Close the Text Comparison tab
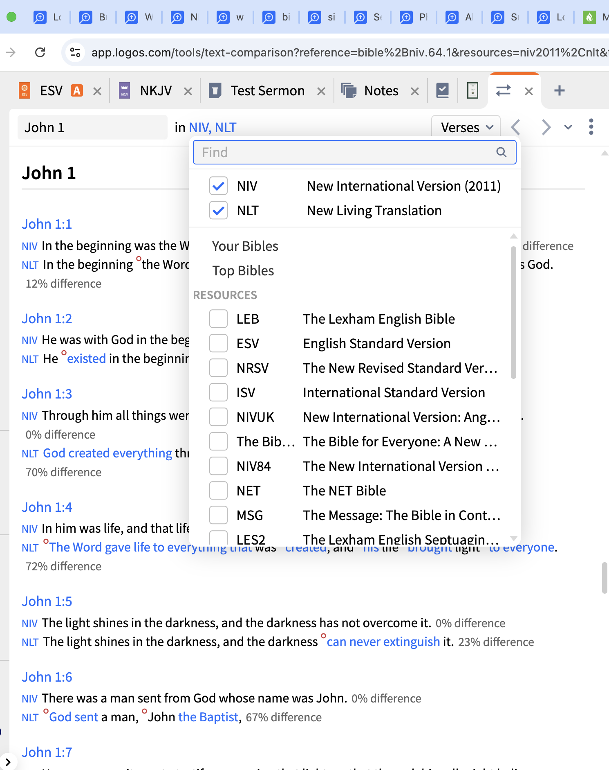This screenshot has height=770, width=609. pyautogui.click(x=529, y=91)
